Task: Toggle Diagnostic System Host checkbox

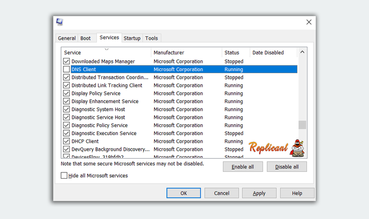Action: (66, 109)
